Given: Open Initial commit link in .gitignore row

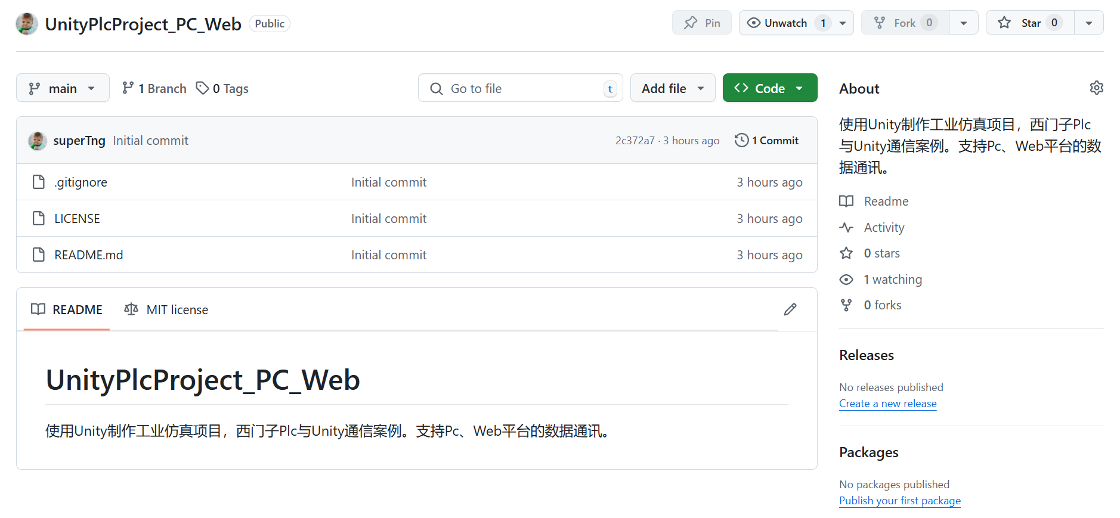Looking at the screenshot, I should (x=389, y=182).
